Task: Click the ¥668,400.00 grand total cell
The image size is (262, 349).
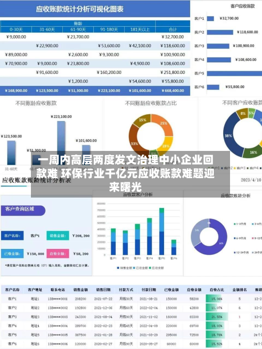Action: pyautogui.click(x=173, y=91)
